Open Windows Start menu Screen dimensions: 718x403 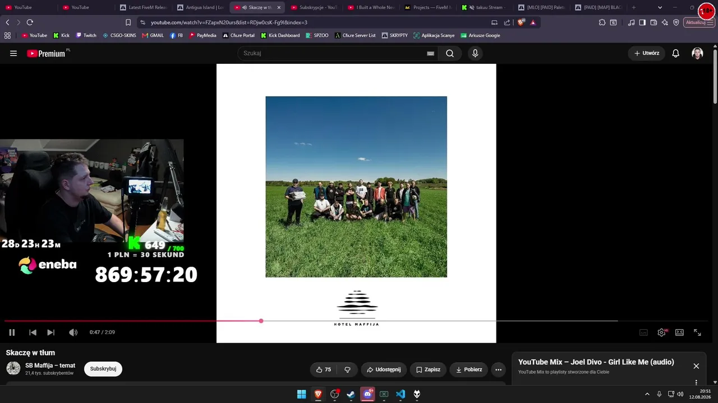point(301,394)
